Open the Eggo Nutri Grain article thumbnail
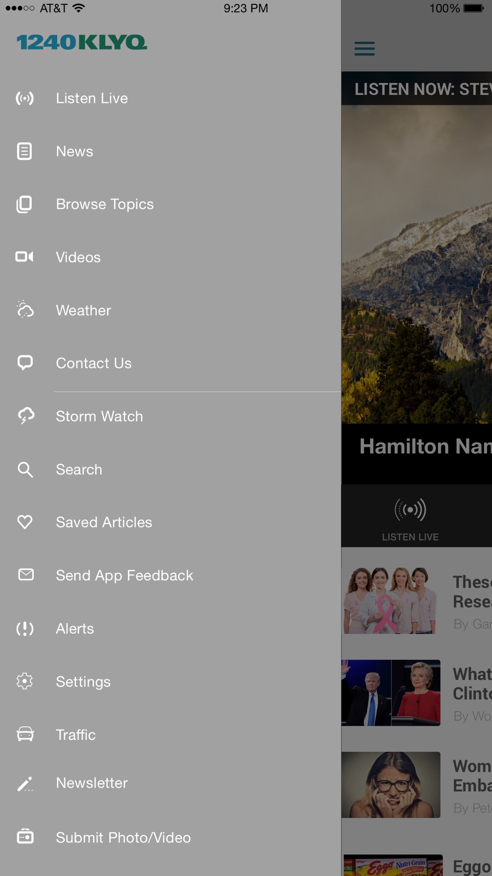The width and height of the screenshot is (492, 876). [x=393, y=865]
